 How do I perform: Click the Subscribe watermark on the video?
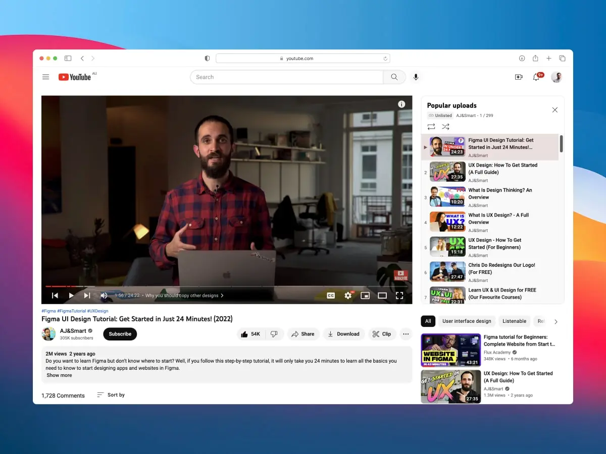(x=401, y=275)
